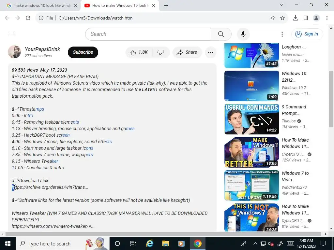Jump to 11:05 Conclusion timestamp
Image resolution: width=334 pixels, height=250 pixels.
pyautogui.click(x=38, y=168)
